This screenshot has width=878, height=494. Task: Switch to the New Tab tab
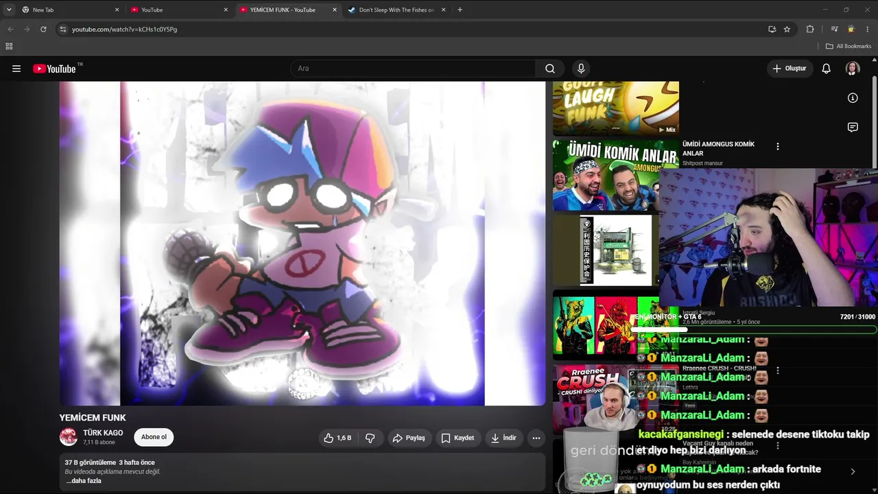(71, 10)
